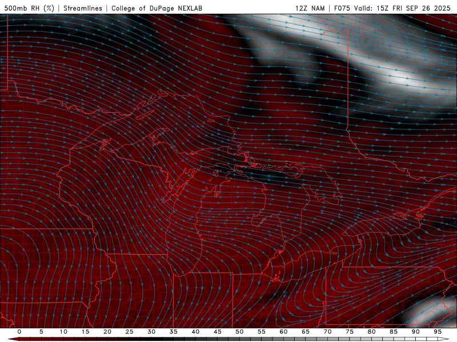Image resolution: width=457 pixels, height=342 pixels.
Task: Select the "Streamlines" label in header
Action: click(x=83, y=8)
